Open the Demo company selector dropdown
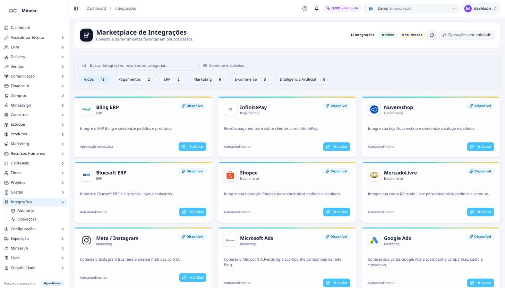505x288 pixels. 412,9
